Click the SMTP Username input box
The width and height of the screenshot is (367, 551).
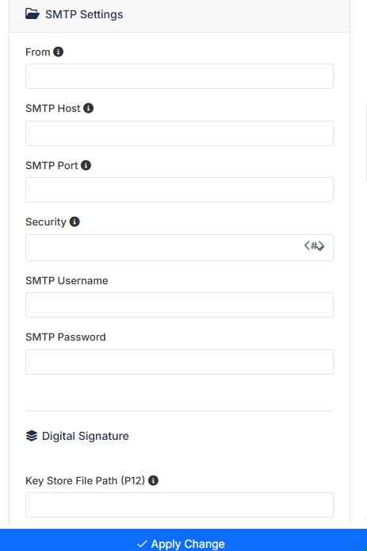click(x=179, y=305)
